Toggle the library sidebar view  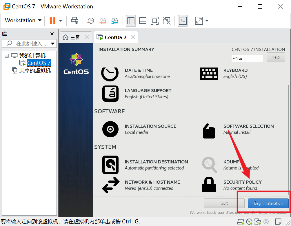[x=131, y=21]
